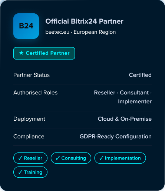Select the Consulting tag pill
The height and width of the screenshot is (191, 165).
click(x=71, y=158)
